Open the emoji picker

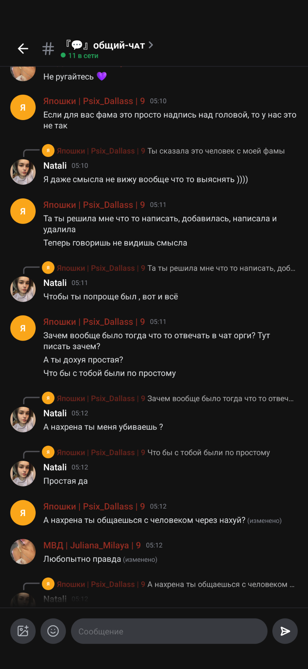tap(53, 631)
